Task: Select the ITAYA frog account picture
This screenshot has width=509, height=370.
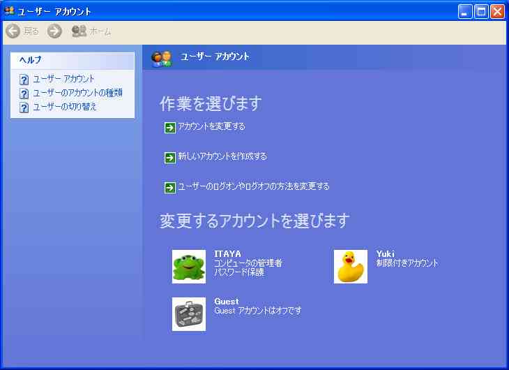Action: [189, 267]
